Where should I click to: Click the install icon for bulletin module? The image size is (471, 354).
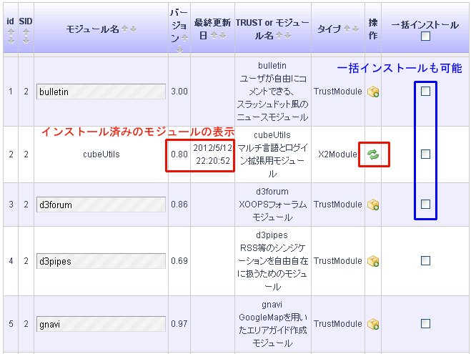tap(372, 92)
